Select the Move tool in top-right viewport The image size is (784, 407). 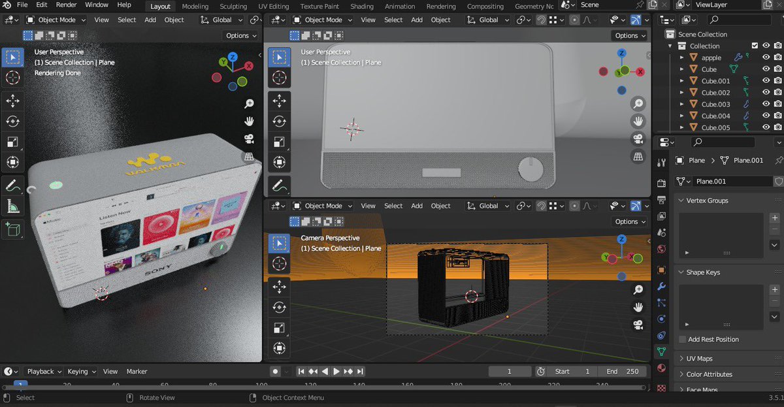[280, 101]
